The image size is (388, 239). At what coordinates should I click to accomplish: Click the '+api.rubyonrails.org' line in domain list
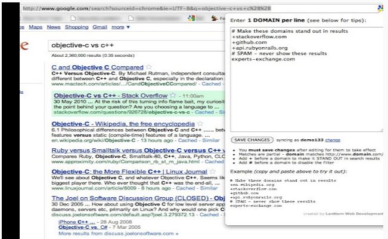pyautogui.click(x=260, y=48)
